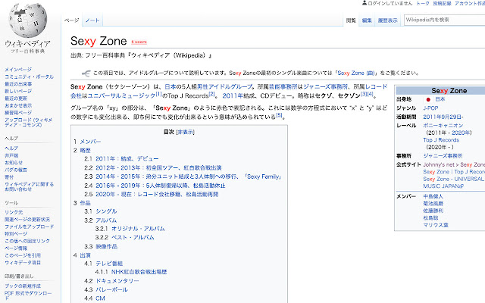Open member 中島健人 link
The image size is (485, 303).
click(x=433, y=196)
